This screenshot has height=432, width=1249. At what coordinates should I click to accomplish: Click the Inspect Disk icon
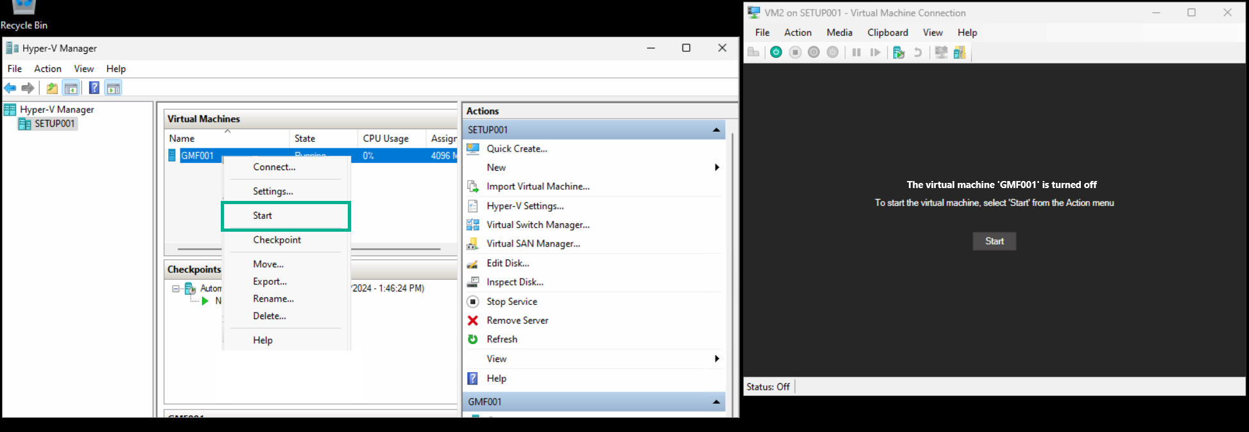pos(473,282)
